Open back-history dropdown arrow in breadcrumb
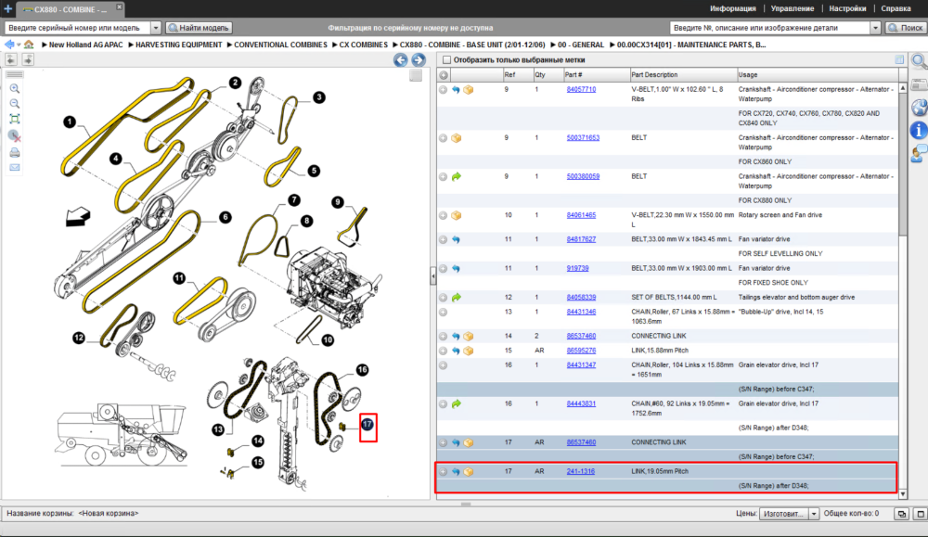 [x=19, y=45]
